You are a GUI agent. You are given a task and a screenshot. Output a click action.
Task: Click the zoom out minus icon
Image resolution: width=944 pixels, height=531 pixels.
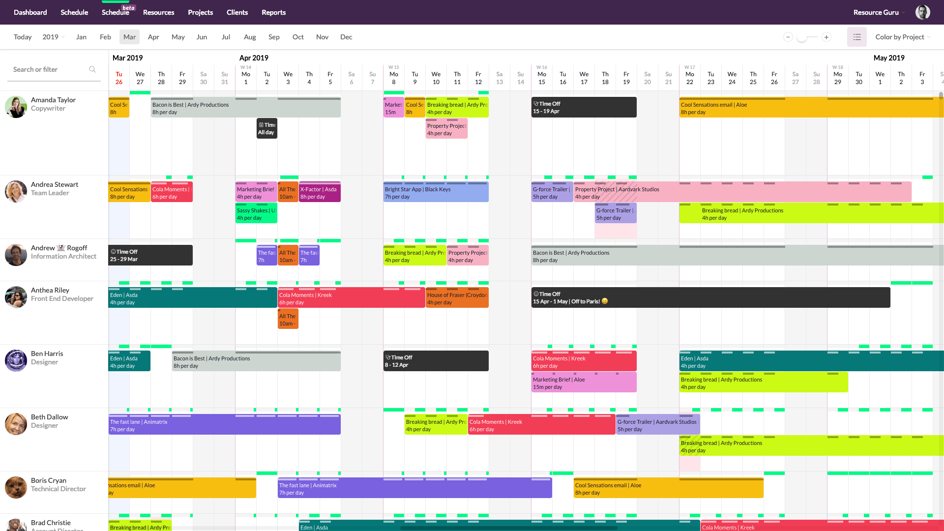click(x=788, y=37)
